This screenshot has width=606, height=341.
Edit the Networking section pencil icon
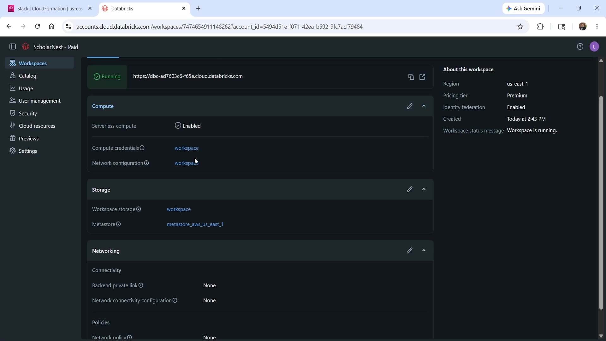[x=410, y=251]
